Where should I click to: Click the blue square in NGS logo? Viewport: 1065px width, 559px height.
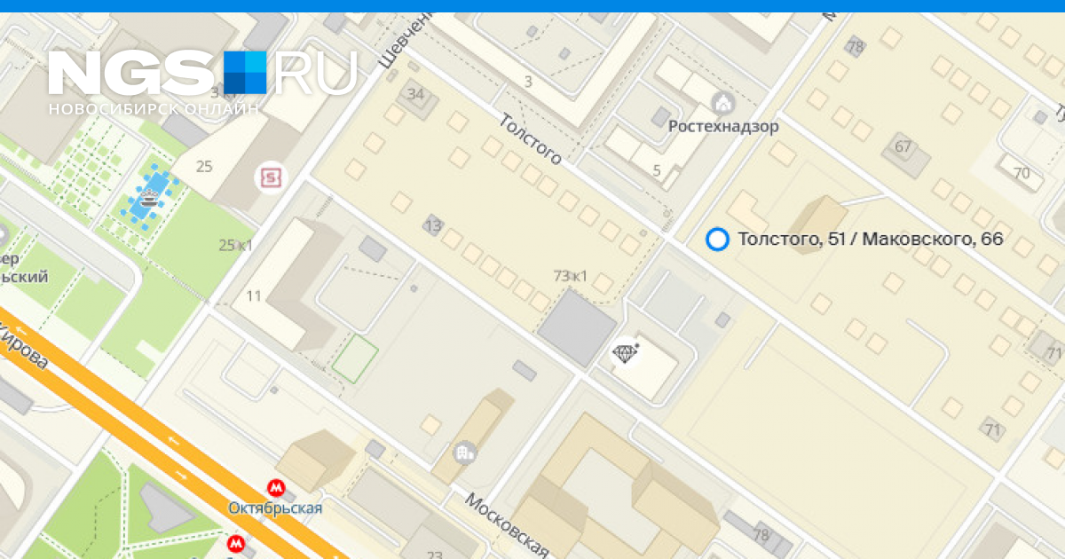coord(245,73)
